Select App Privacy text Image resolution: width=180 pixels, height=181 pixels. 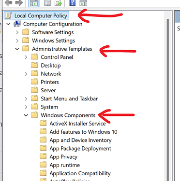click(x=63, y=157)
